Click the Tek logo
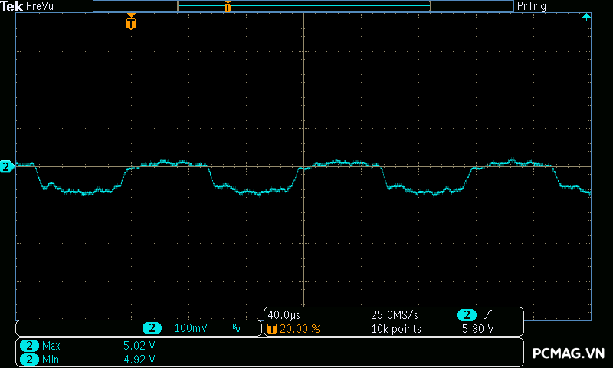Image resolution: width=613 pixels, height=368 pixels. point(11,6)
